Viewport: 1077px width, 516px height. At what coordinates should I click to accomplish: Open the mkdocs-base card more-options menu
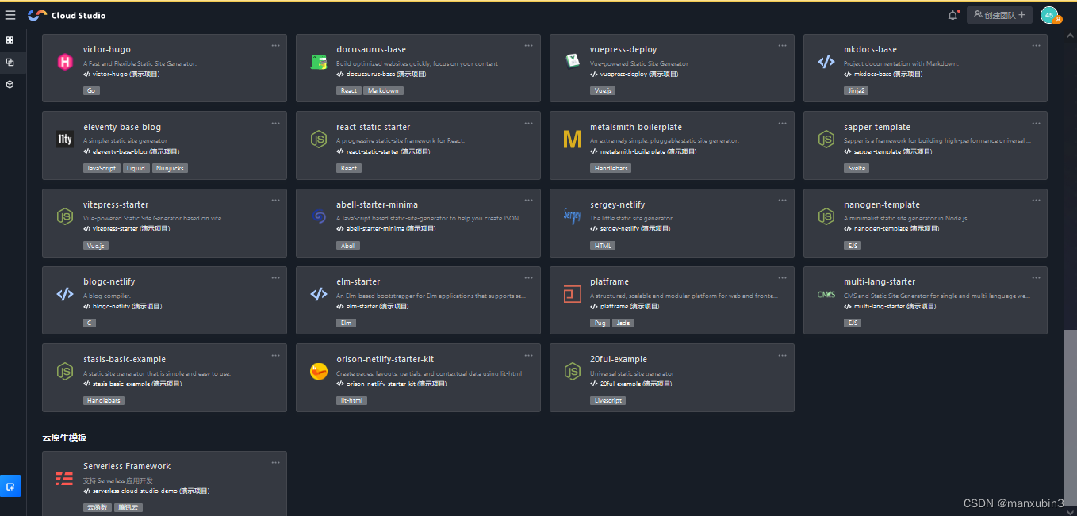pos(1036,45)
